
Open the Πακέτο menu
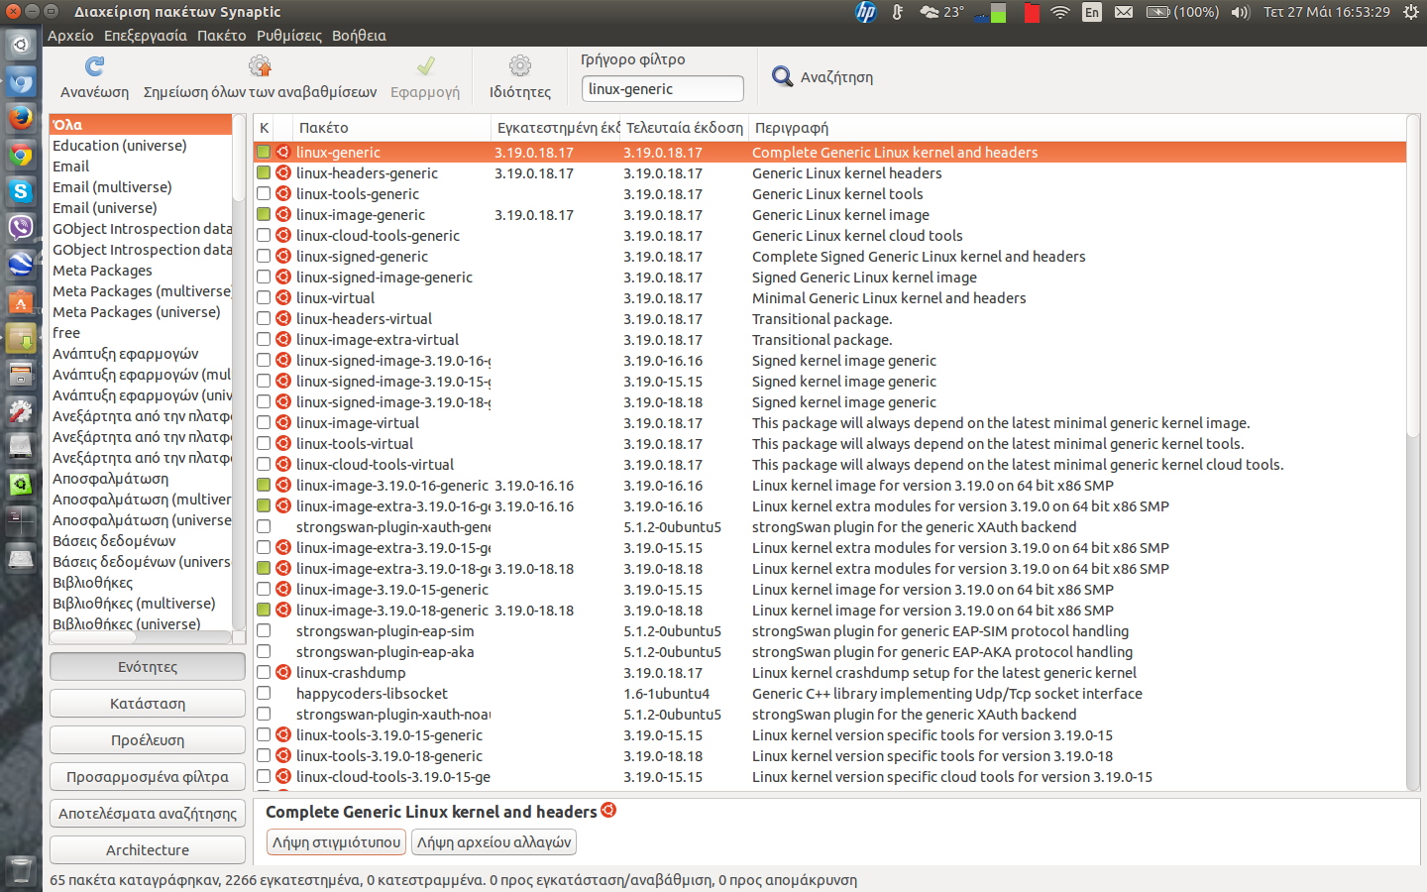[x=221, y=36]
